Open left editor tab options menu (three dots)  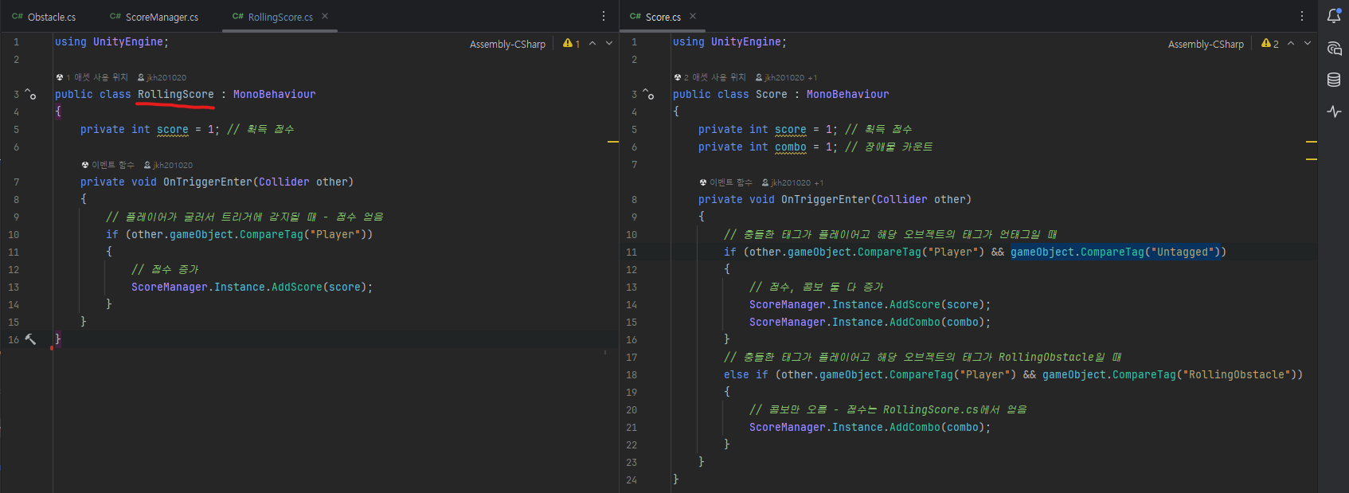pos(604,16)
